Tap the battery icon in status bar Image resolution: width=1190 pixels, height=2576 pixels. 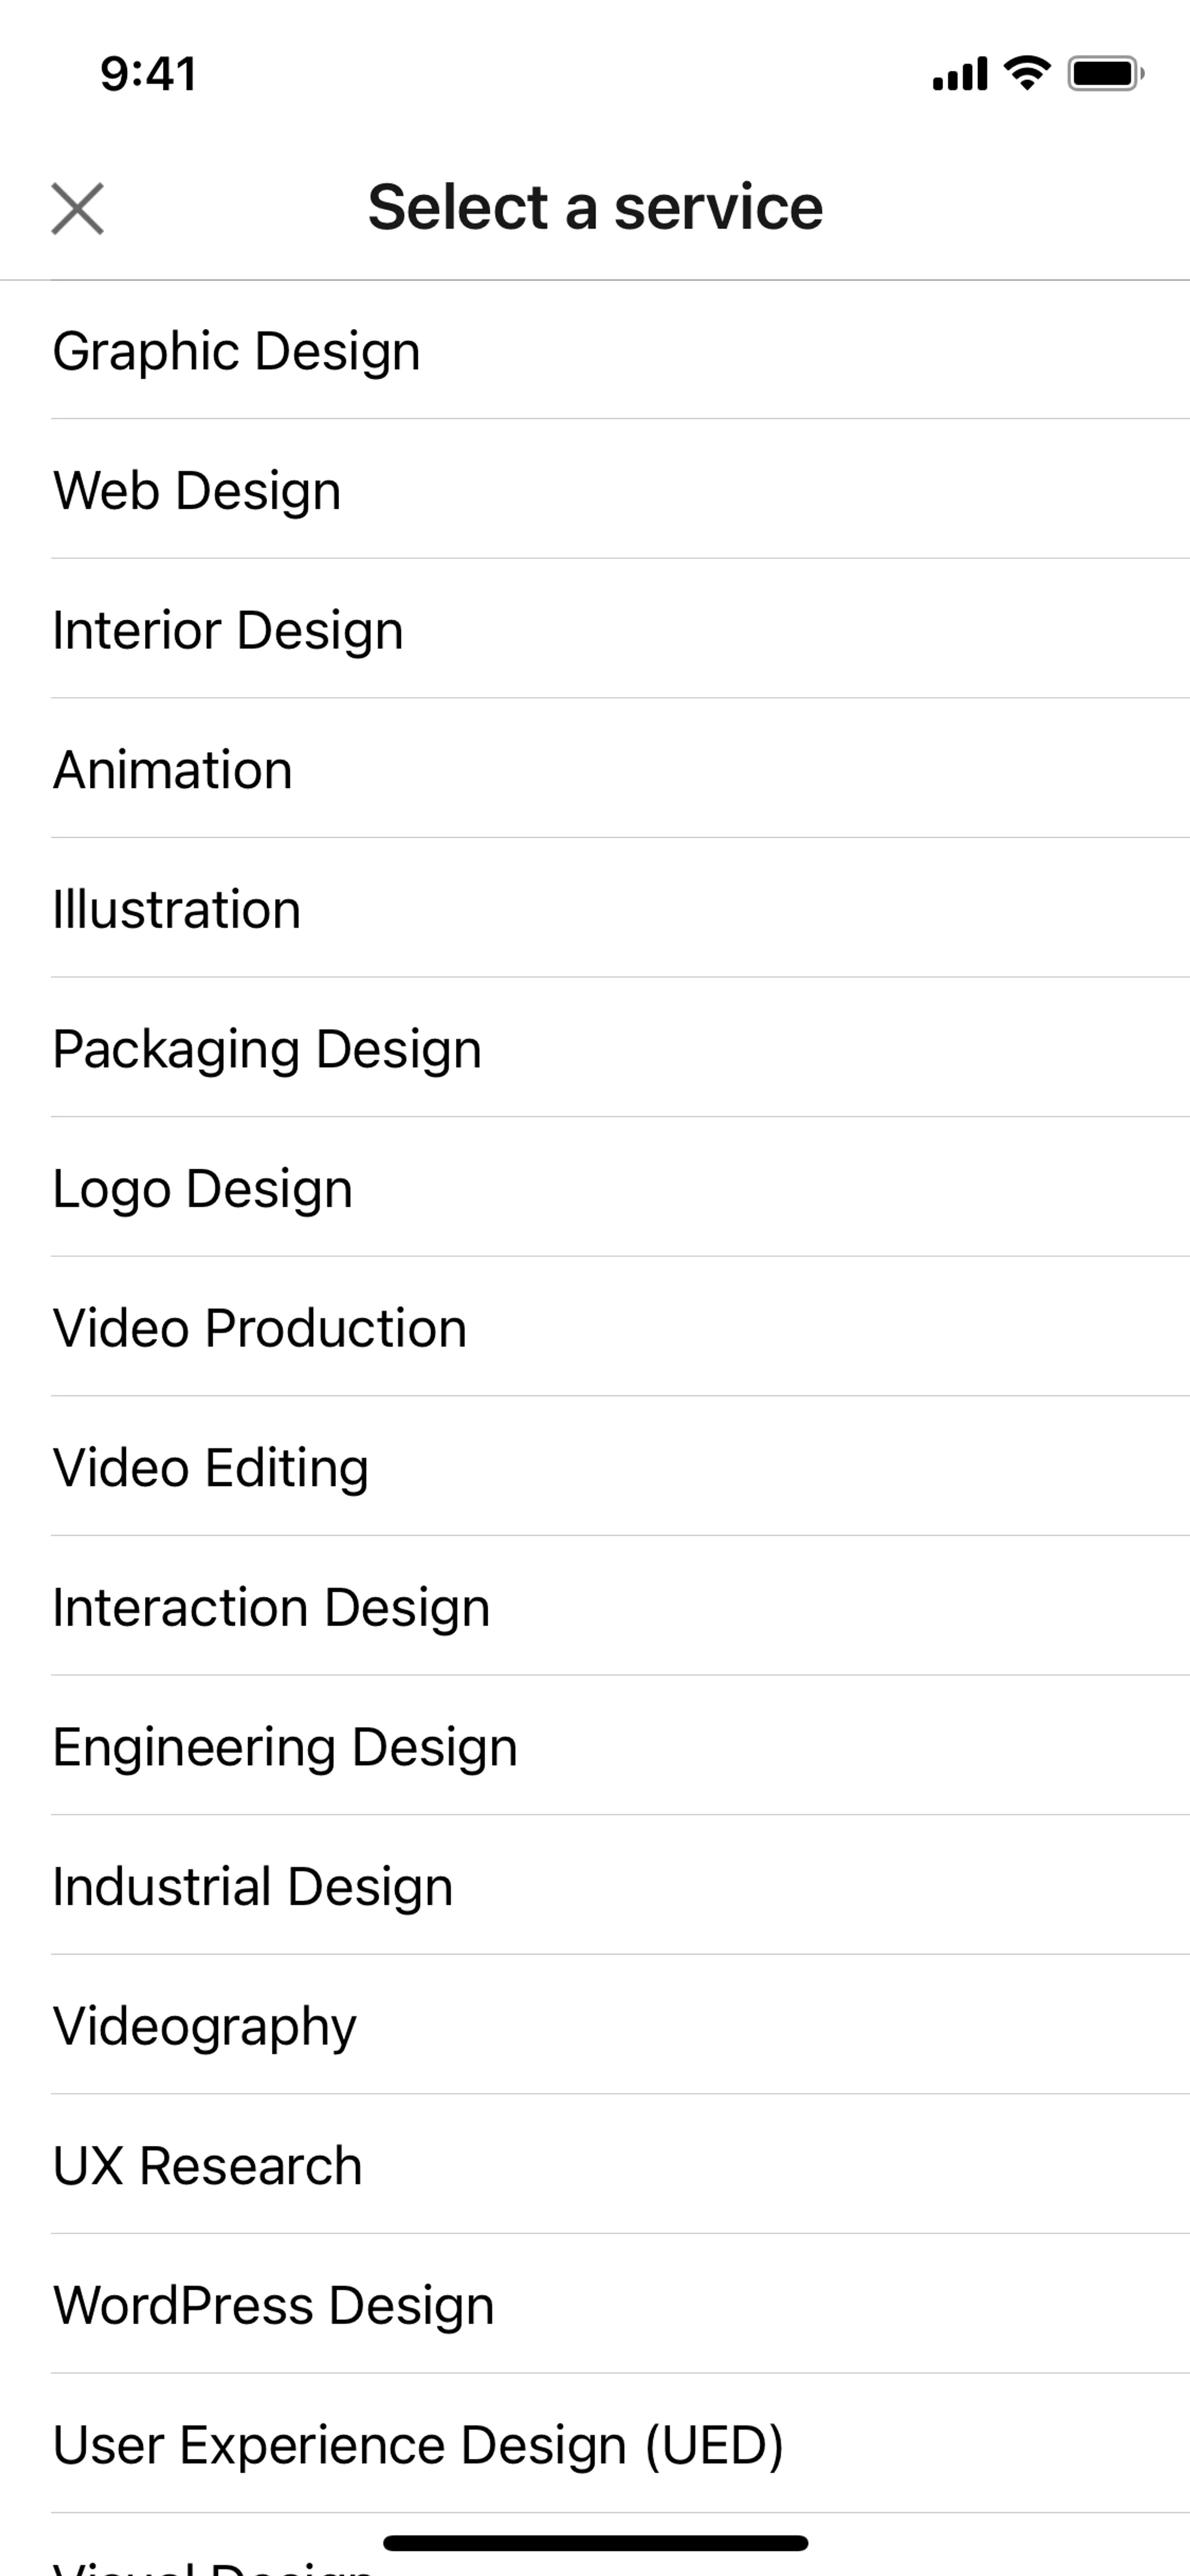pos(1105,74)
